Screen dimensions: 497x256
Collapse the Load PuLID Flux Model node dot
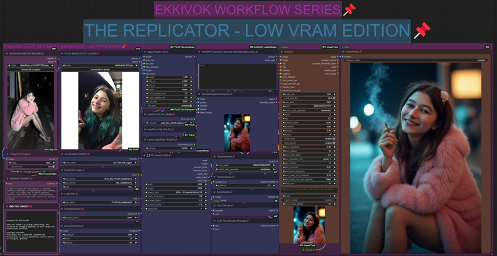click(x=145, y=114)
